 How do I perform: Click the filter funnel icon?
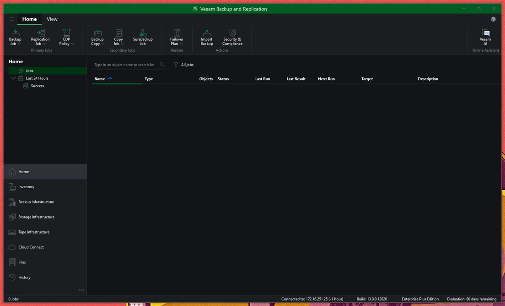[x=176, y=65]
